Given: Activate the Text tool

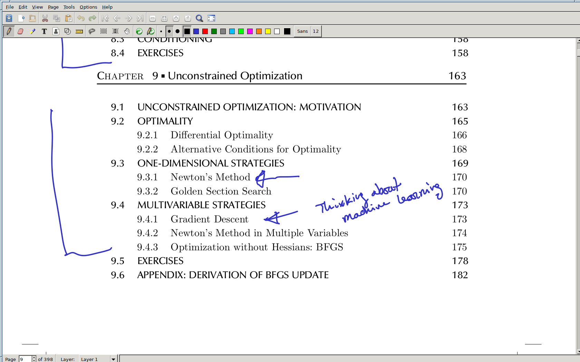Looking at the screenshot, I should [44, 31].
